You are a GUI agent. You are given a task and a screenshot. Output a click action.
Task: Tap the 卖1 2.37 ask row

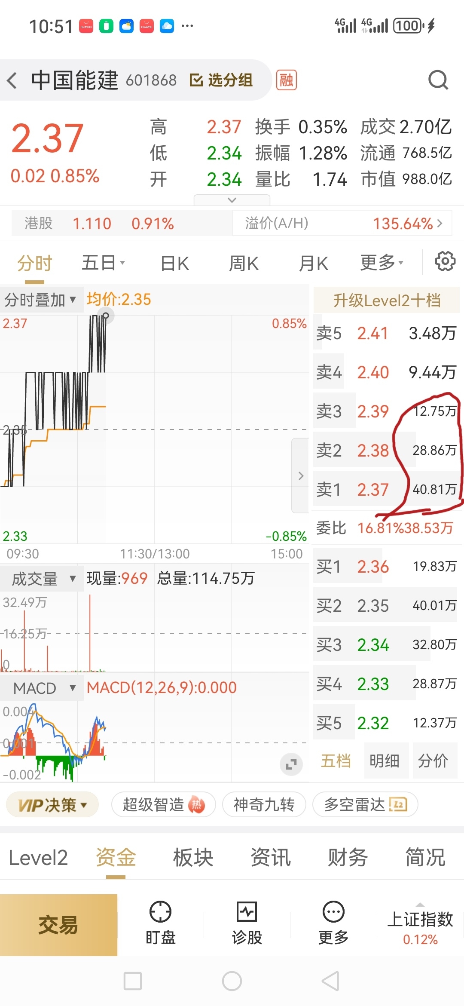pos(387,490)
